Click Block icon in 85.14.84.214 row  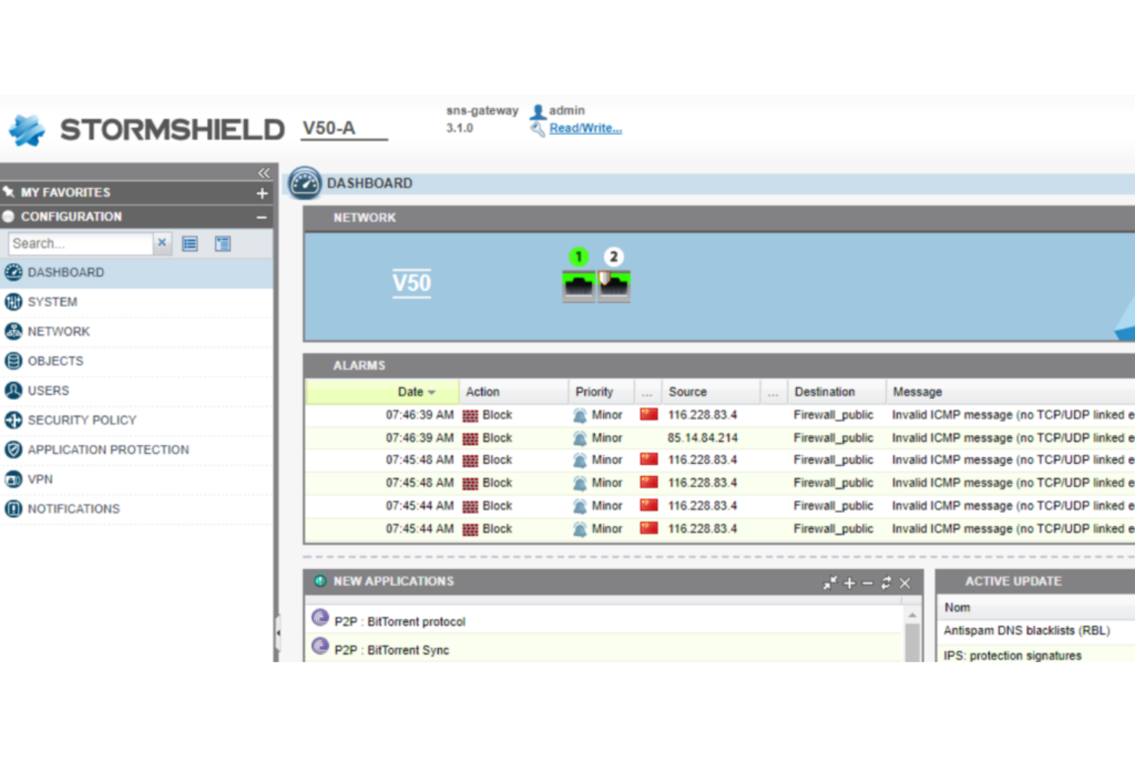click(470, 439)
